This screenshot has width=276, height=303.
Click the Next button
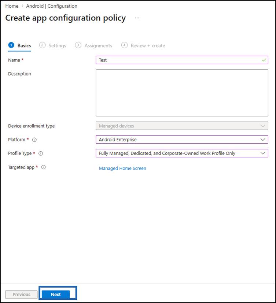pos(56,294)
